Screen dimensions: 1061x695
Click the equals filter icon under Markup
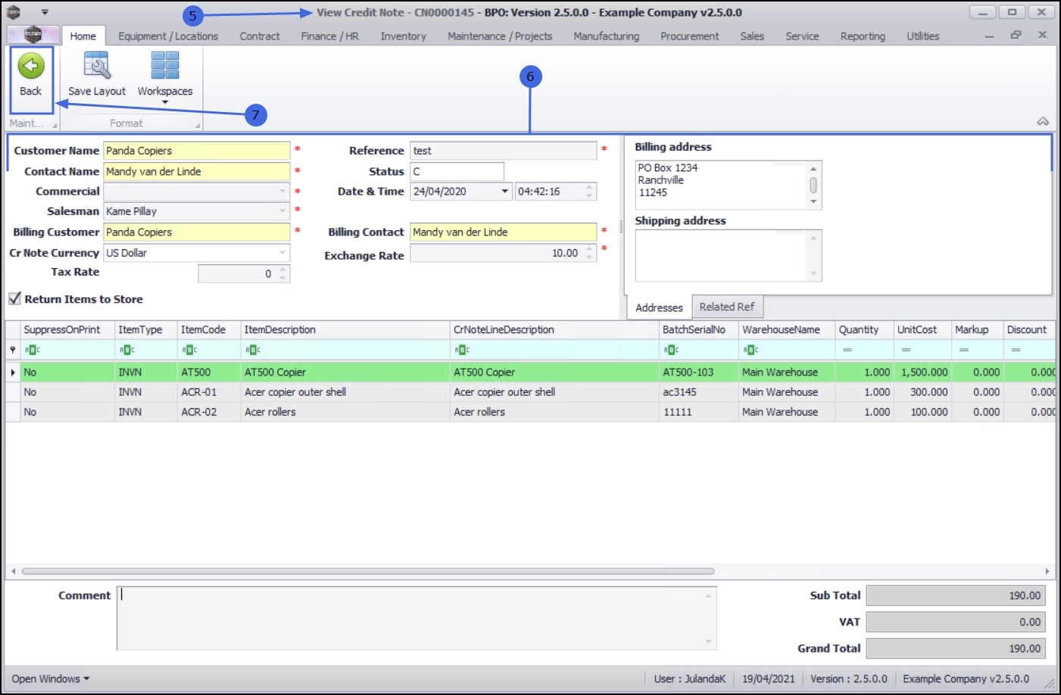[x=963, y=350]
